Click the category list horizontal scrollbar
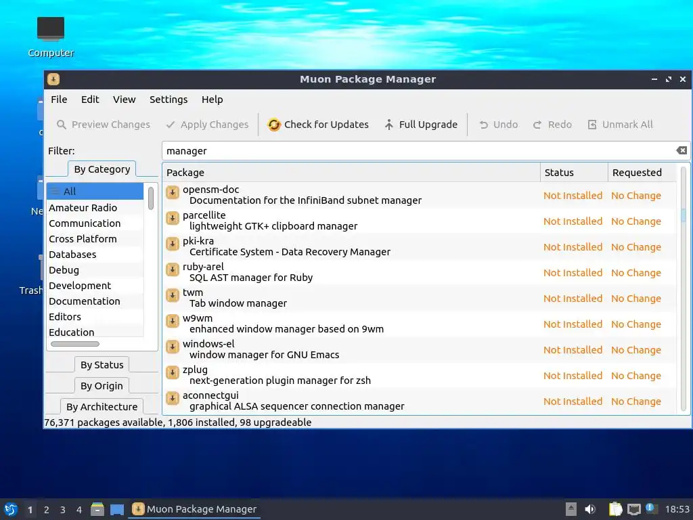The image size is (693, 520). coord(75,344)
